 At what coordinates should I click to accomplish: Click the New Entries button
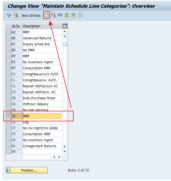(31, 15)
